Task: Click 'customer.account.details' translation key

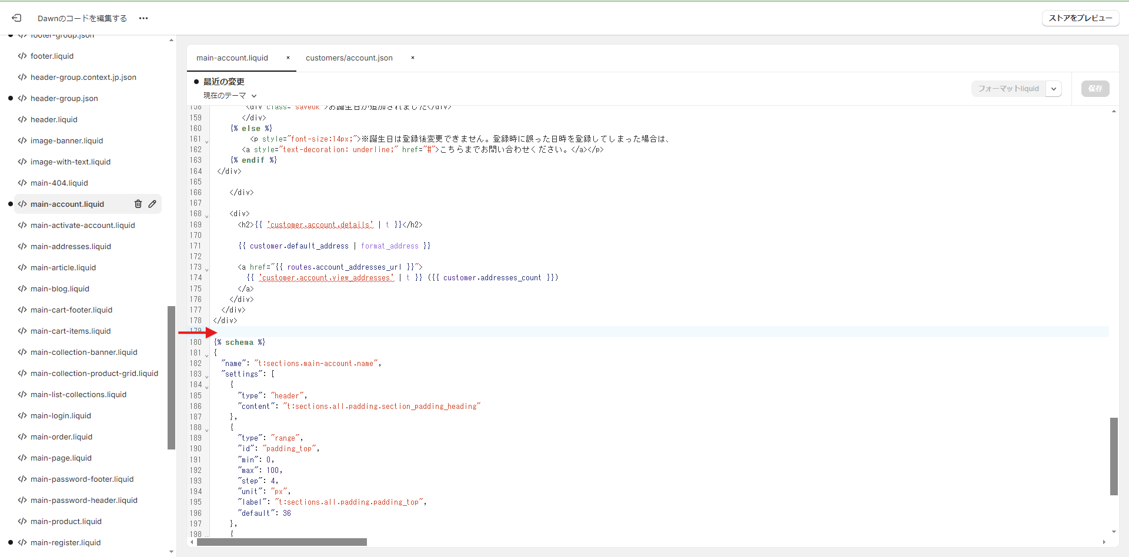Action: pos(320,224)
